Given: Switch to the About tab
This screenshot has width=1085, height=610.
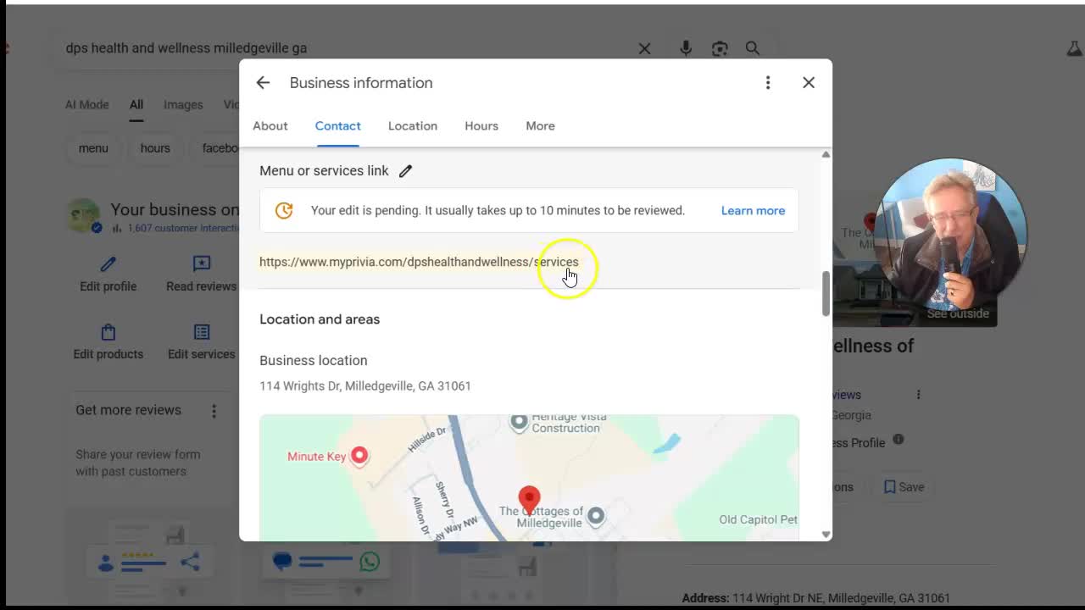Looking at the screenshot, I should 270,126.
